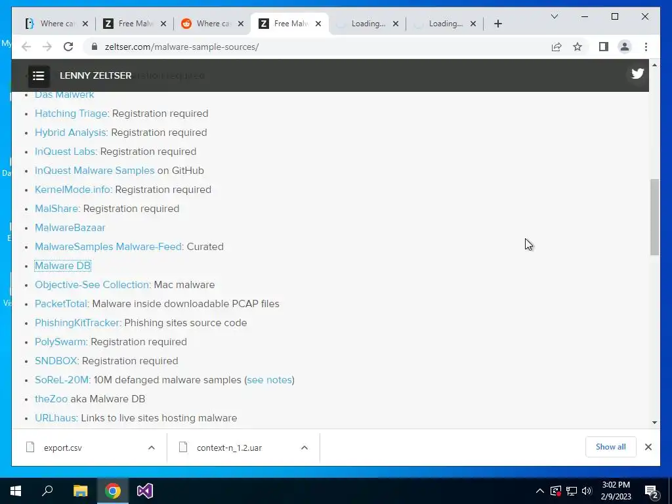Click the scrollbar up arrow
This screenshot has width=672, height=504.
click(x=654, y=65)
